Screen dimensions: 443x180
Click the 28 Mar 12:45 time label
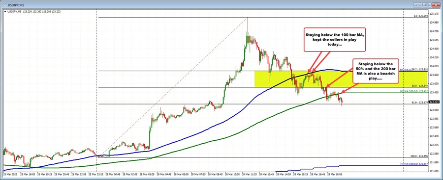[266, 175]
